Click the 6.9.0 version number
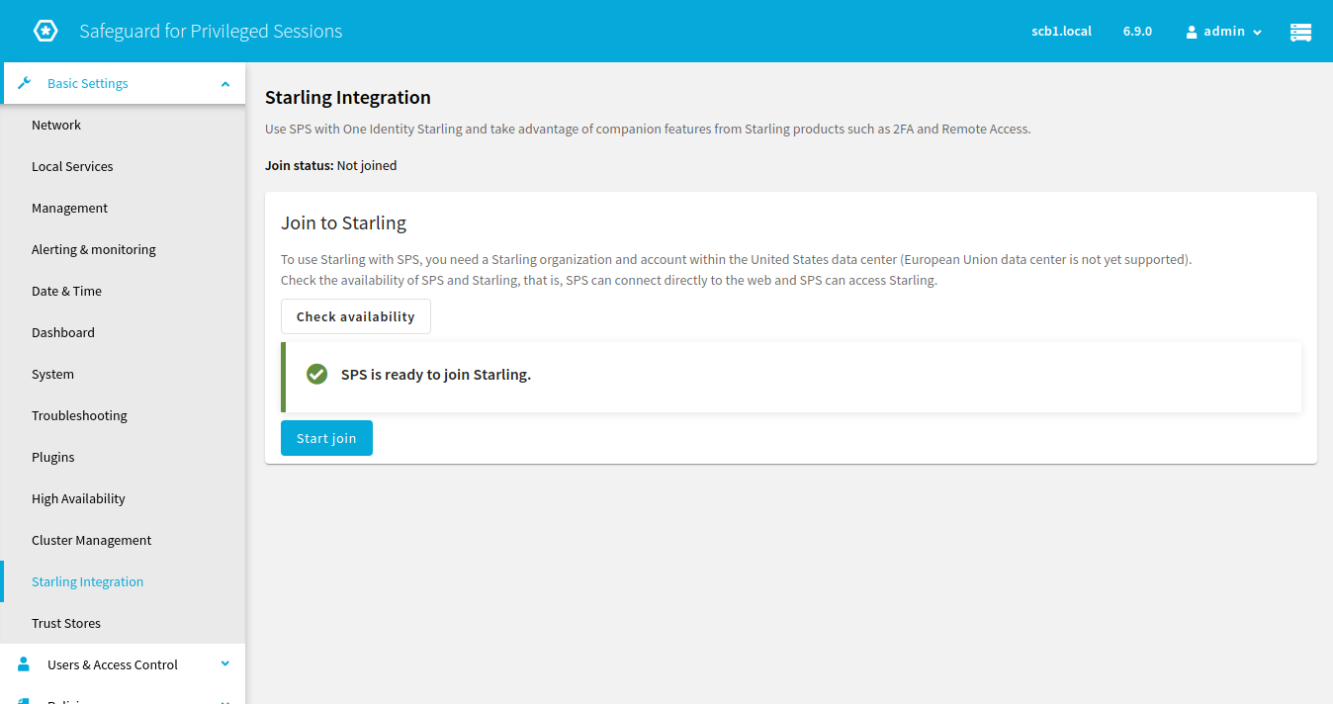Viewport: 1333px width, 704px height. [1137, 31]
